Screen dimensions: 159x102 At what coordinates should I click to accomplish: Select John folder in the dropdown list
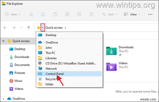pyautogui.click(x=69, y=48)
